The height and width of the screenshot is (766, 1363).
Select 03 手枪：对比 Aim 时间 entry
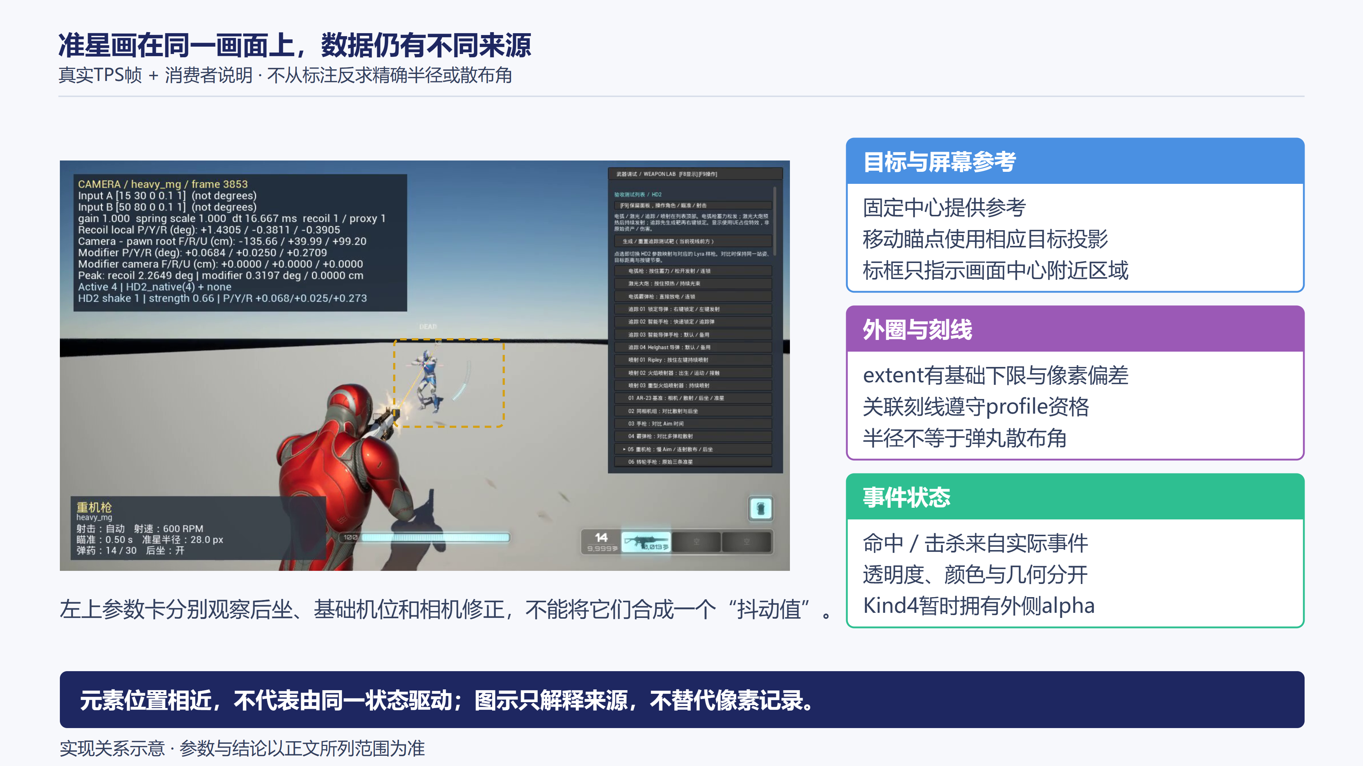(692, 423)
